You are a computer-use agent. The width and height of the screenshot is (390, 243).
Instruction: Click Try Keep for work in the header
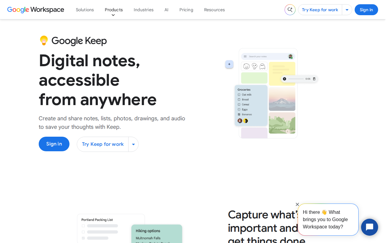point(320,10)
